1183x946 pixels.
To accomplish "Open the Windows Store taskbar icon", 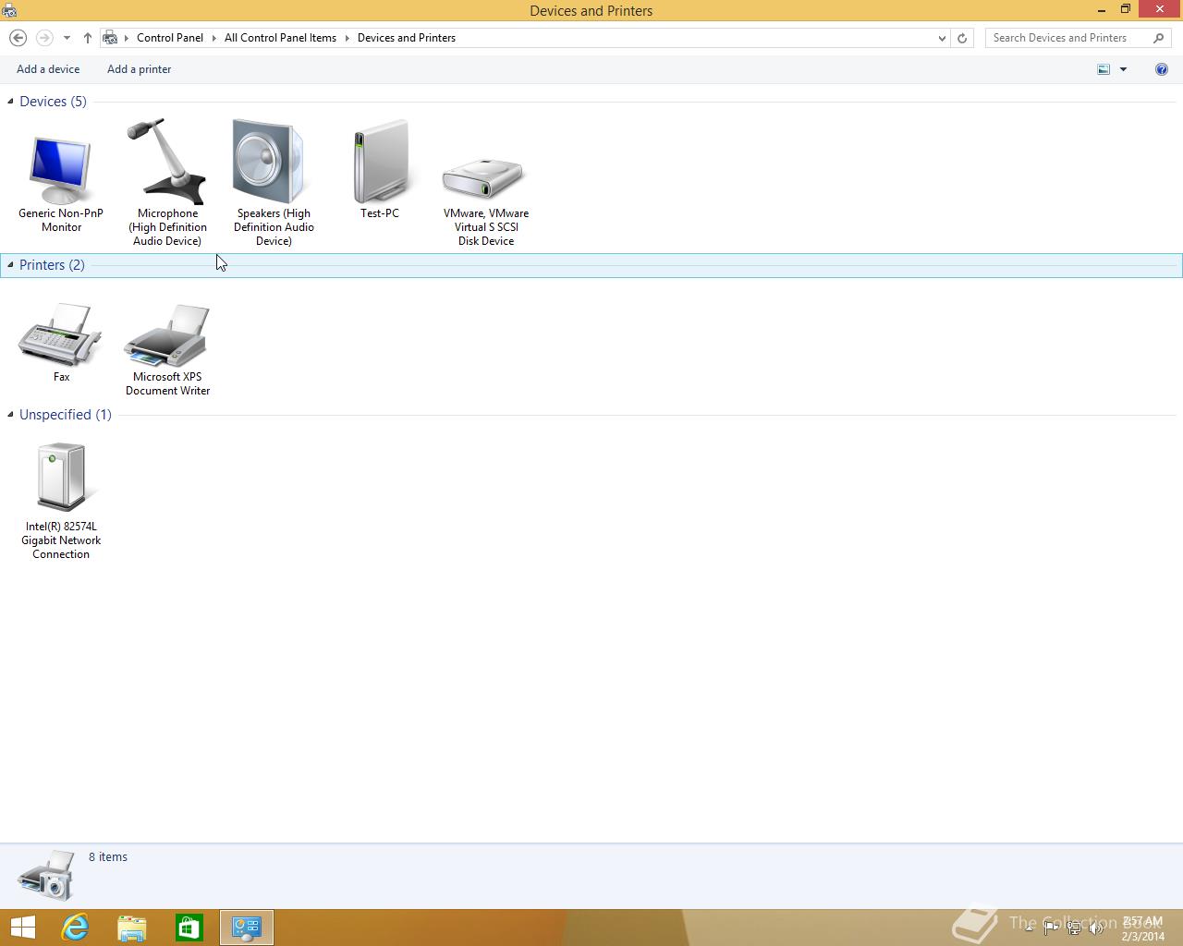I will pos(189,928).
